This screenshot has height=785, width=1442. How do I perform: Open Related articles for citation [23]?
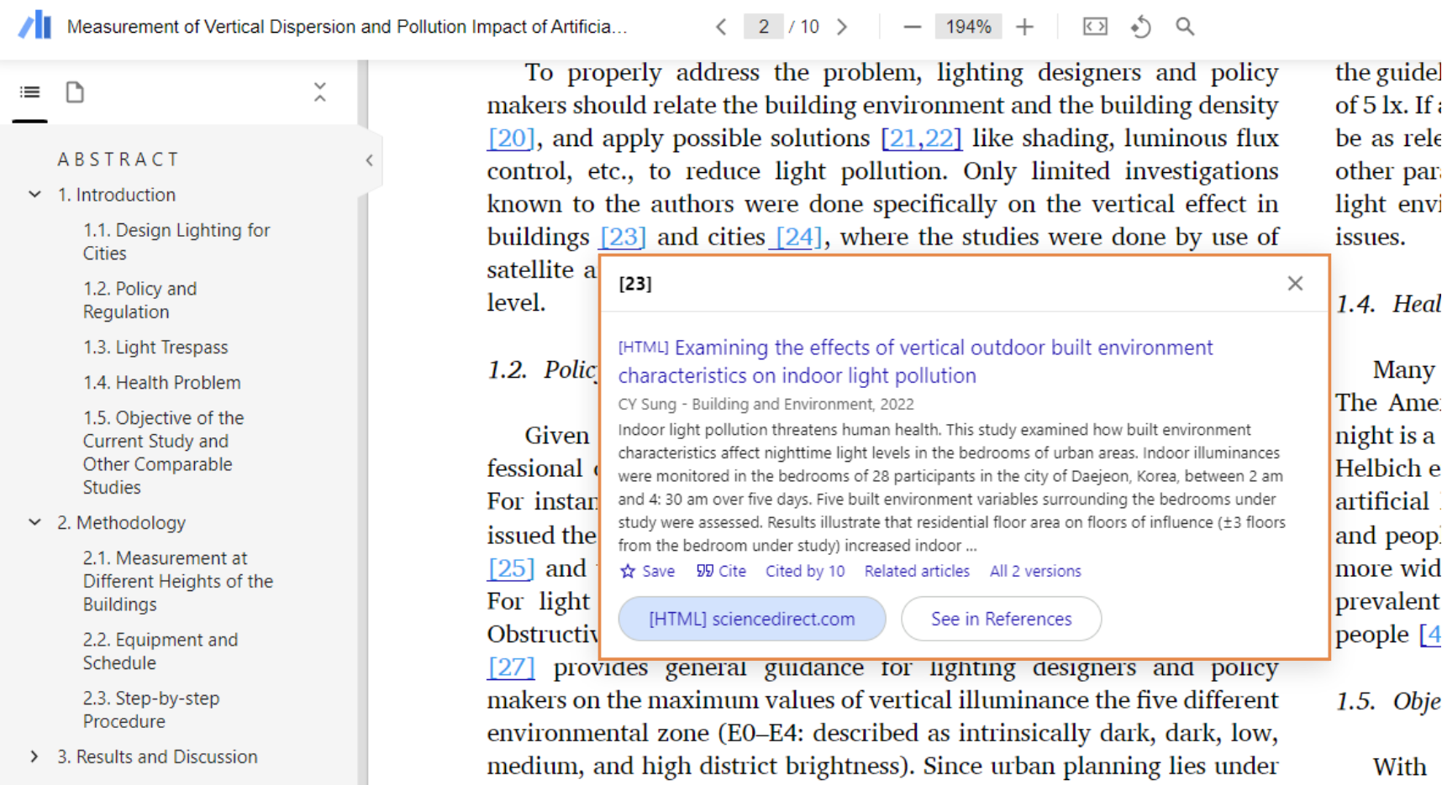coord(916,571)
